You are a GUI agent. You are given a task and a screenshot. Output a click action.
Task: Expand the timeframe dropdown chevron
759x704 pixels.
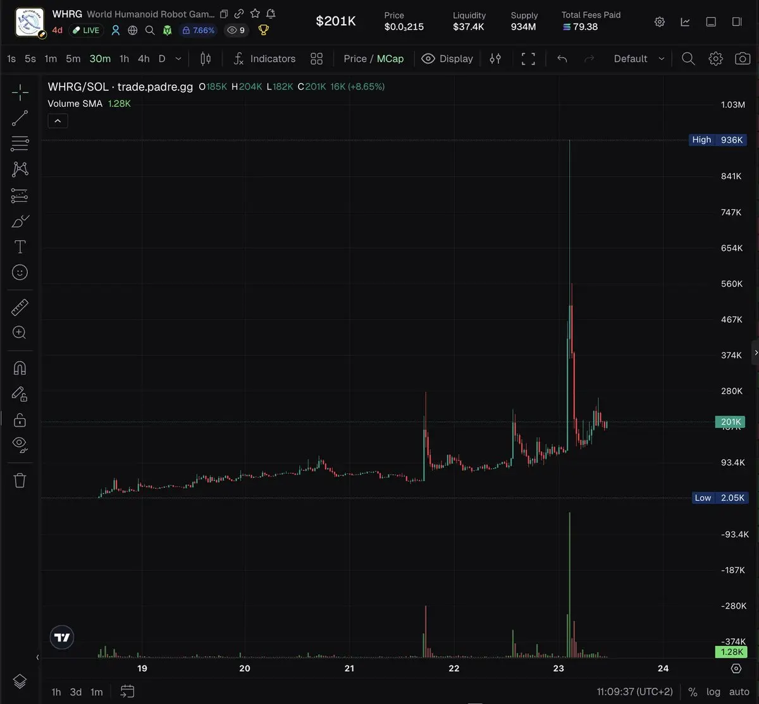(178, 59)
